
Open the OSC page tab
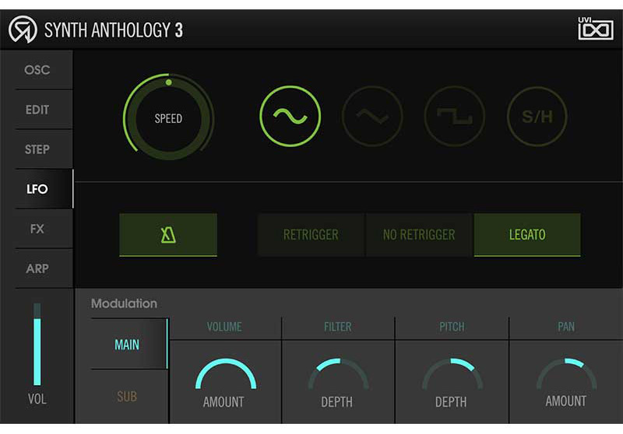(x=37, y=70)
